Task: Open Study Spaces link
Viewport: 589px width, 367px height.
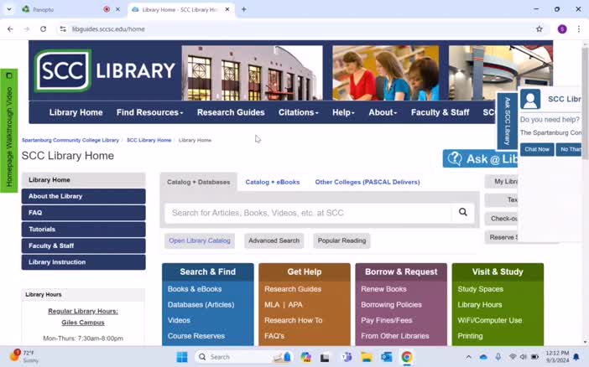Action: (480, 289)
